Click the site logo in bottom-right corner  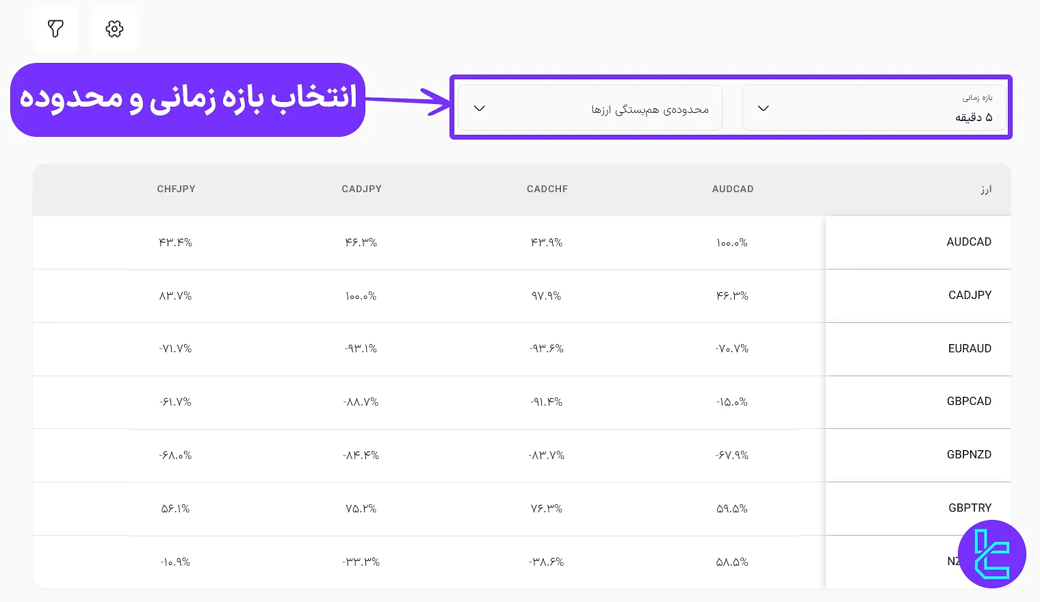tap(992, 554)
